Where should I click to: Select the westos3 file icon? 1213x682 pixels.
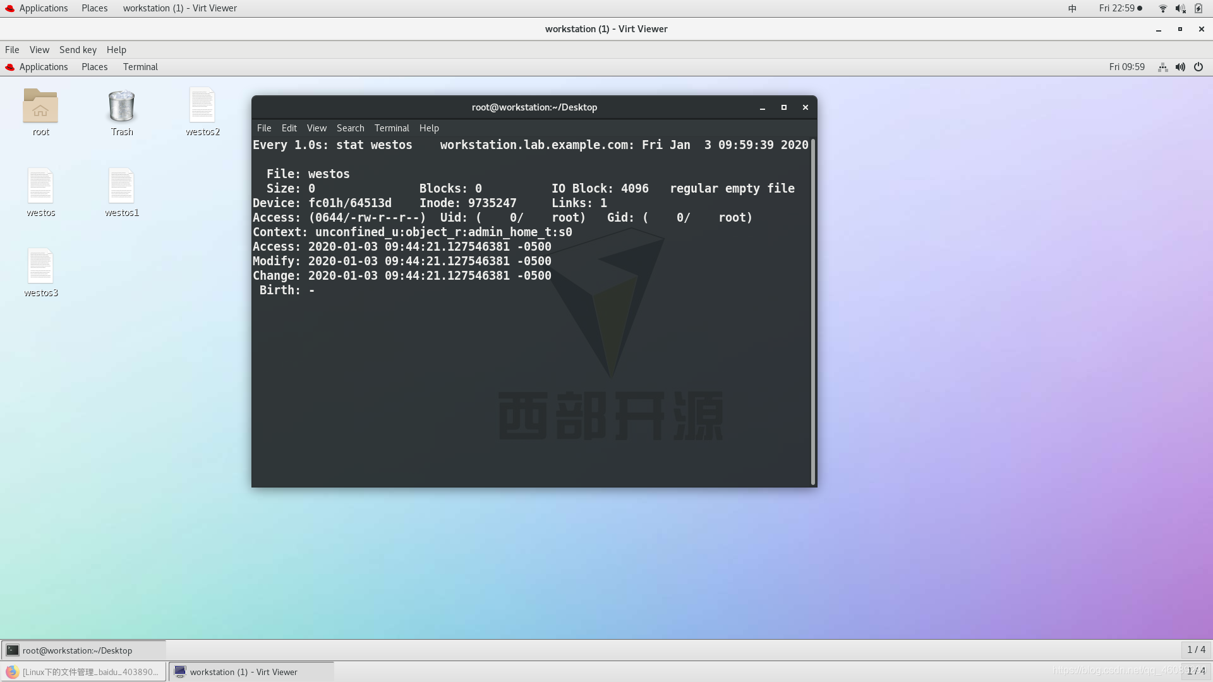pyautogui.click(x=40, y=266)
